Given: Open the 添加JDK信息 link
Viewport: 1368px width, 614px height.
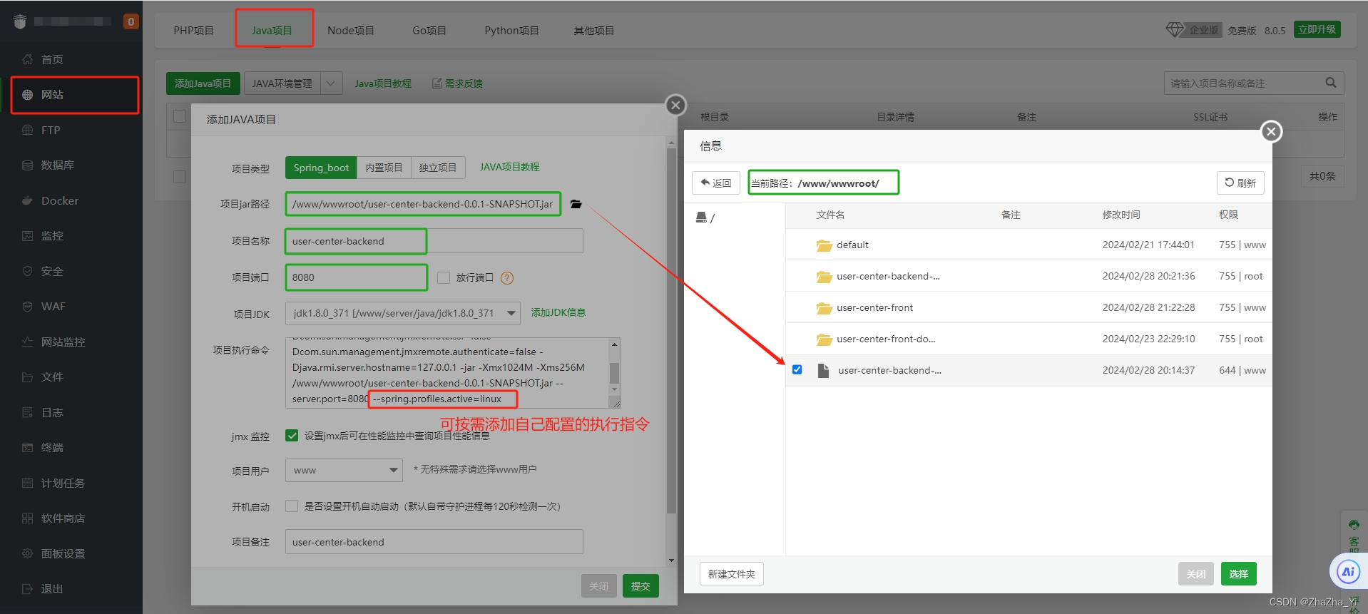Looking at the screenshot, I should click(558, 312).
